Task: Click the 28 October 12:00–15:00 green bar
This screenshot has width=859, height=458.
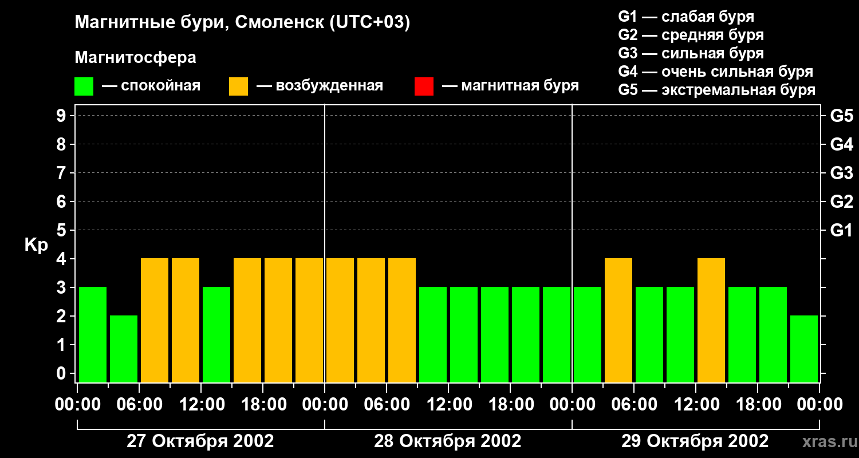Action: click(x=464, y=334)
